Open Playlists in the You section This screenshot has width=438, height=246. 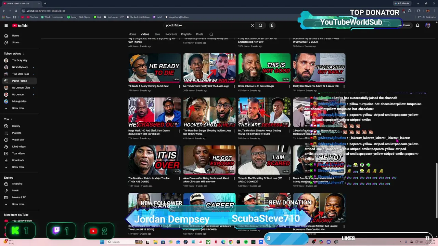pos(19,133)
